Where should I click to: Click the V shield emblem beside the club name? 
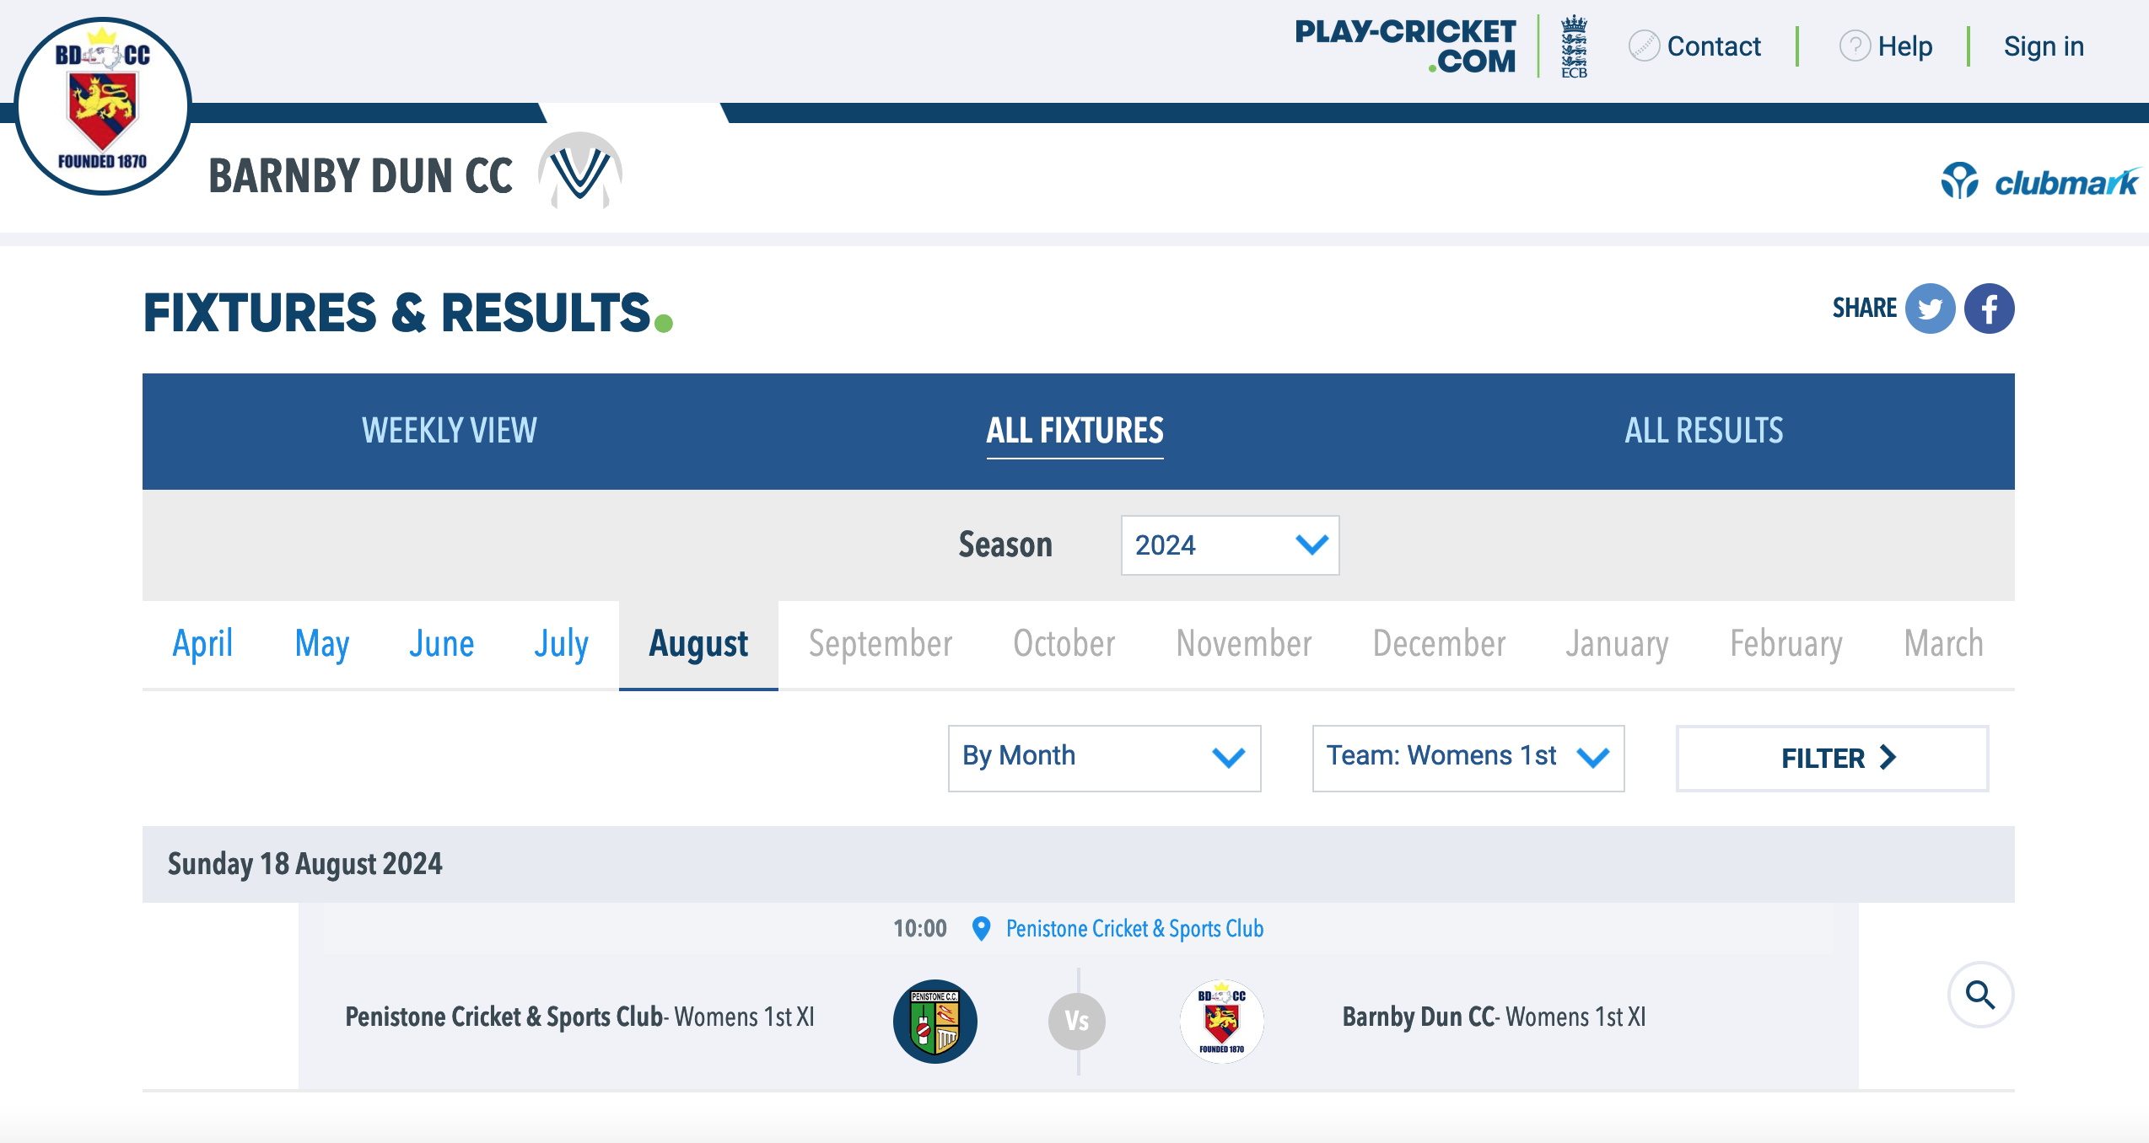click(x=580, y=171)
